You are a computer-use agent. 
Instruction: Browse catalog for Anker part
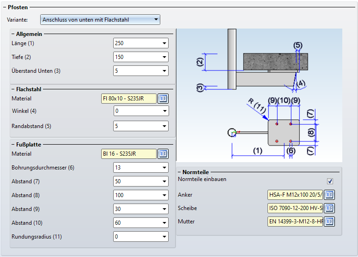[329, 195]
